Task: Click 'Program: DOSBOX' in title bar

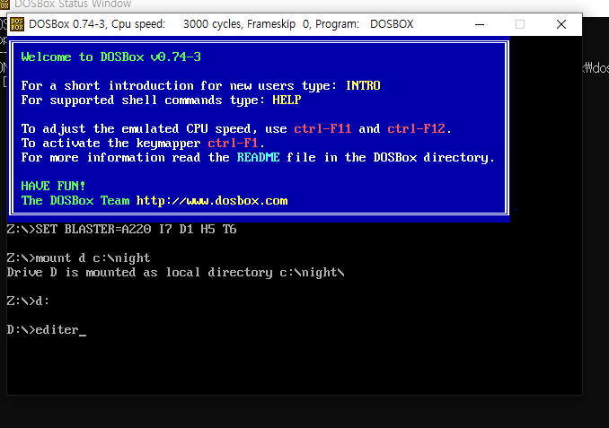Action: [365, 24]
